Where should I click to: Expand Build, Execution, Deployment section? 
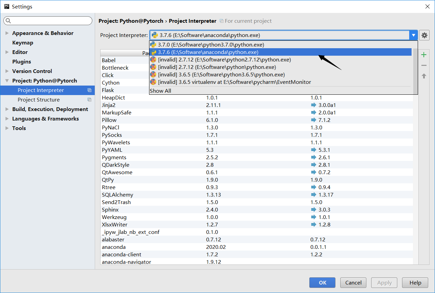tap(7, 109)
